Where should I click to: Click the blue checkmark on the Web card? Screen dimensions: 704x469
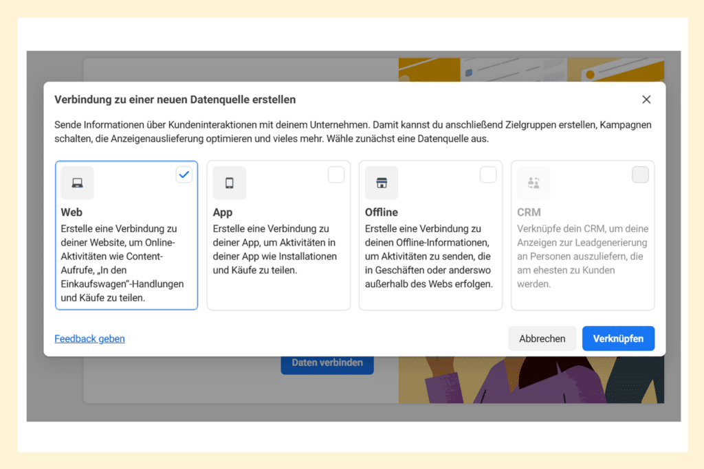pos(184,174)
